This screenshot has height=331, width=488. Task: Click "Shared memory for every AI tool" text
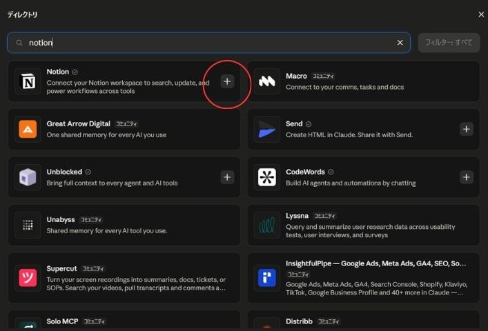(107, 230)
